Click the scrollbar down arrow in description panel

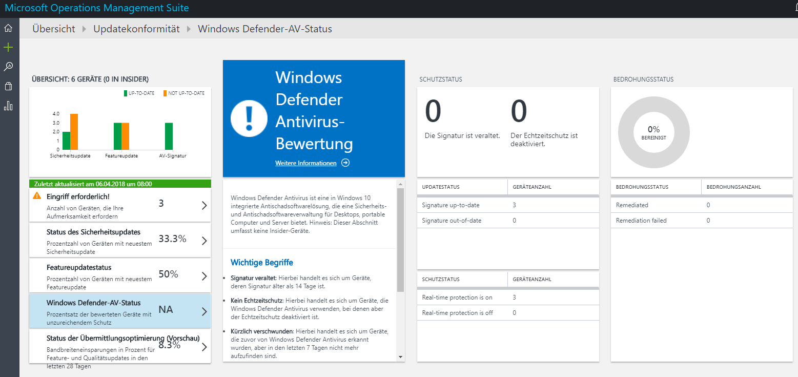tap(400, 357)
